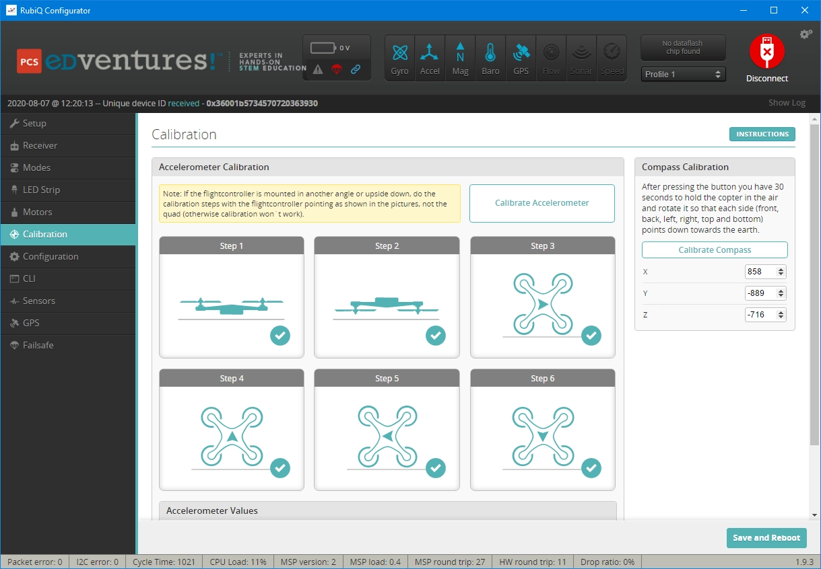Click the compass Y value field
The width and height of the screenshot is (821, 569).
pyautogui.click(x=765, y=293)
